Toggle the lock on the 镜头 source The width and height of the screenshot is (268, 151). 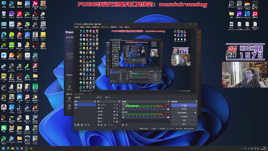pos(117,118)
